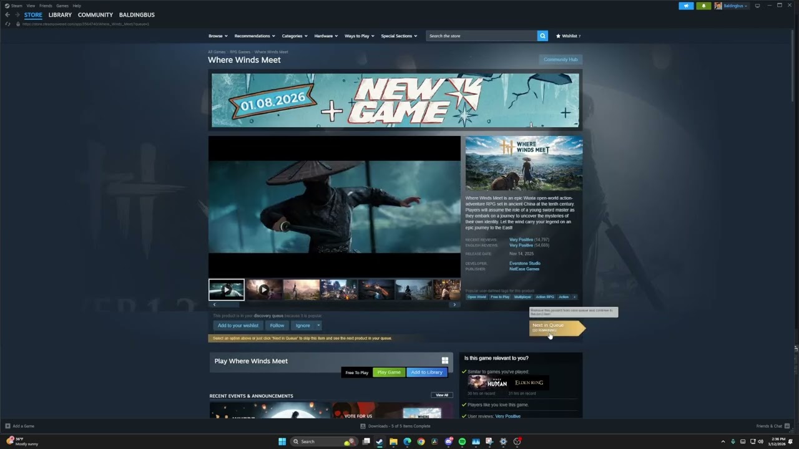Open the Friends menu

coord(46,6)
